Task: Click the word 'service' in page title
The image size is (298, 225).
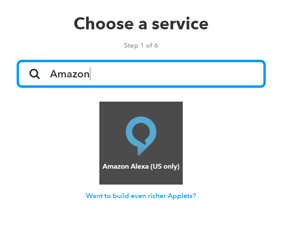Action: click(x=180, y=24)
